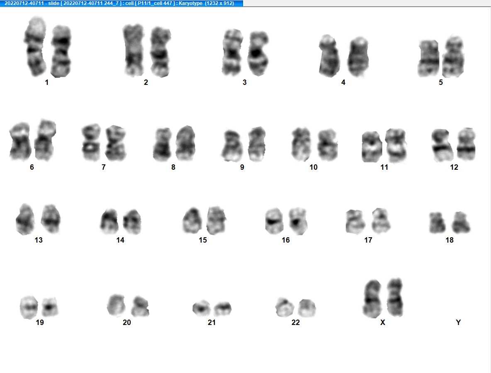Pick the left chromosome of pair 20
The width and height of the screenshot is (491, 373).
click(x=116, y=305)
